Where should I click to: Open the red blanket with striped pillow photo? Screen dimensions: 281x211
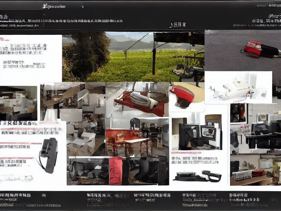137,100
